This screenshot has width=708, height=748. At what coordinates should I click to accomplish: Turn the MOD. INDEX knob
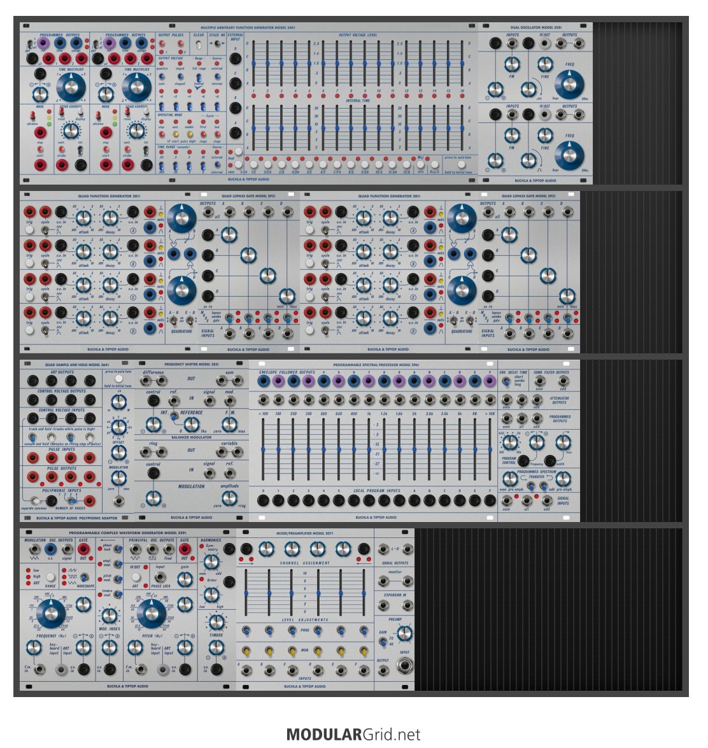coord(110,616)
